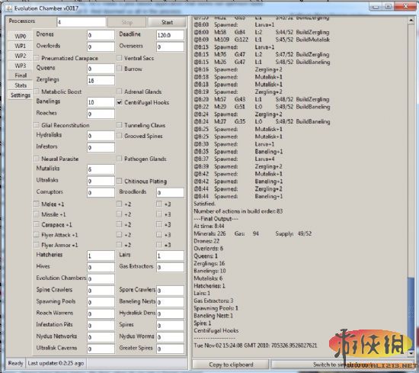
Task: Close the Evolution Chamber window
Action: [405, 7]
